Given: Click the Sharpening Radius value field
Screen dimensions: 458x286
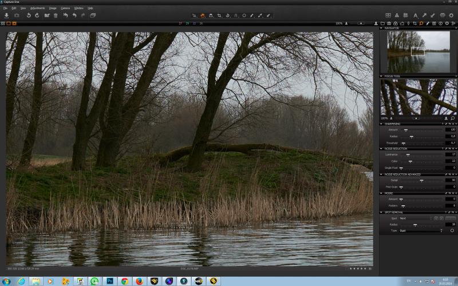Looking at the screenshot, I should click(451, 136).
